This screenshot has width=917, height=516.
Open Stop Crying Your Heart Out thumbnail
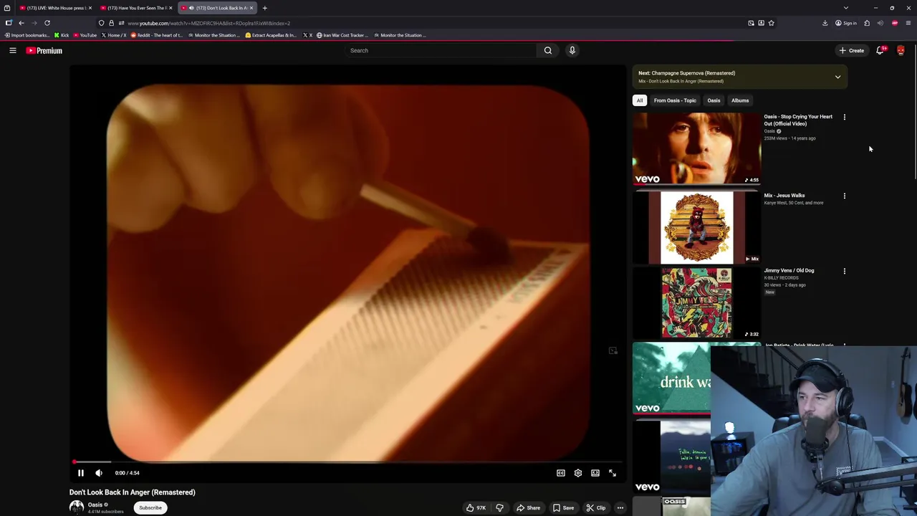coord(696,148)
